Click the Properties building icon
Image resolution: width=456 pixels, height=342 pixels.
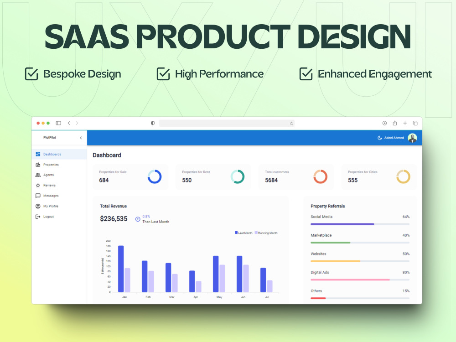point(38,165)
